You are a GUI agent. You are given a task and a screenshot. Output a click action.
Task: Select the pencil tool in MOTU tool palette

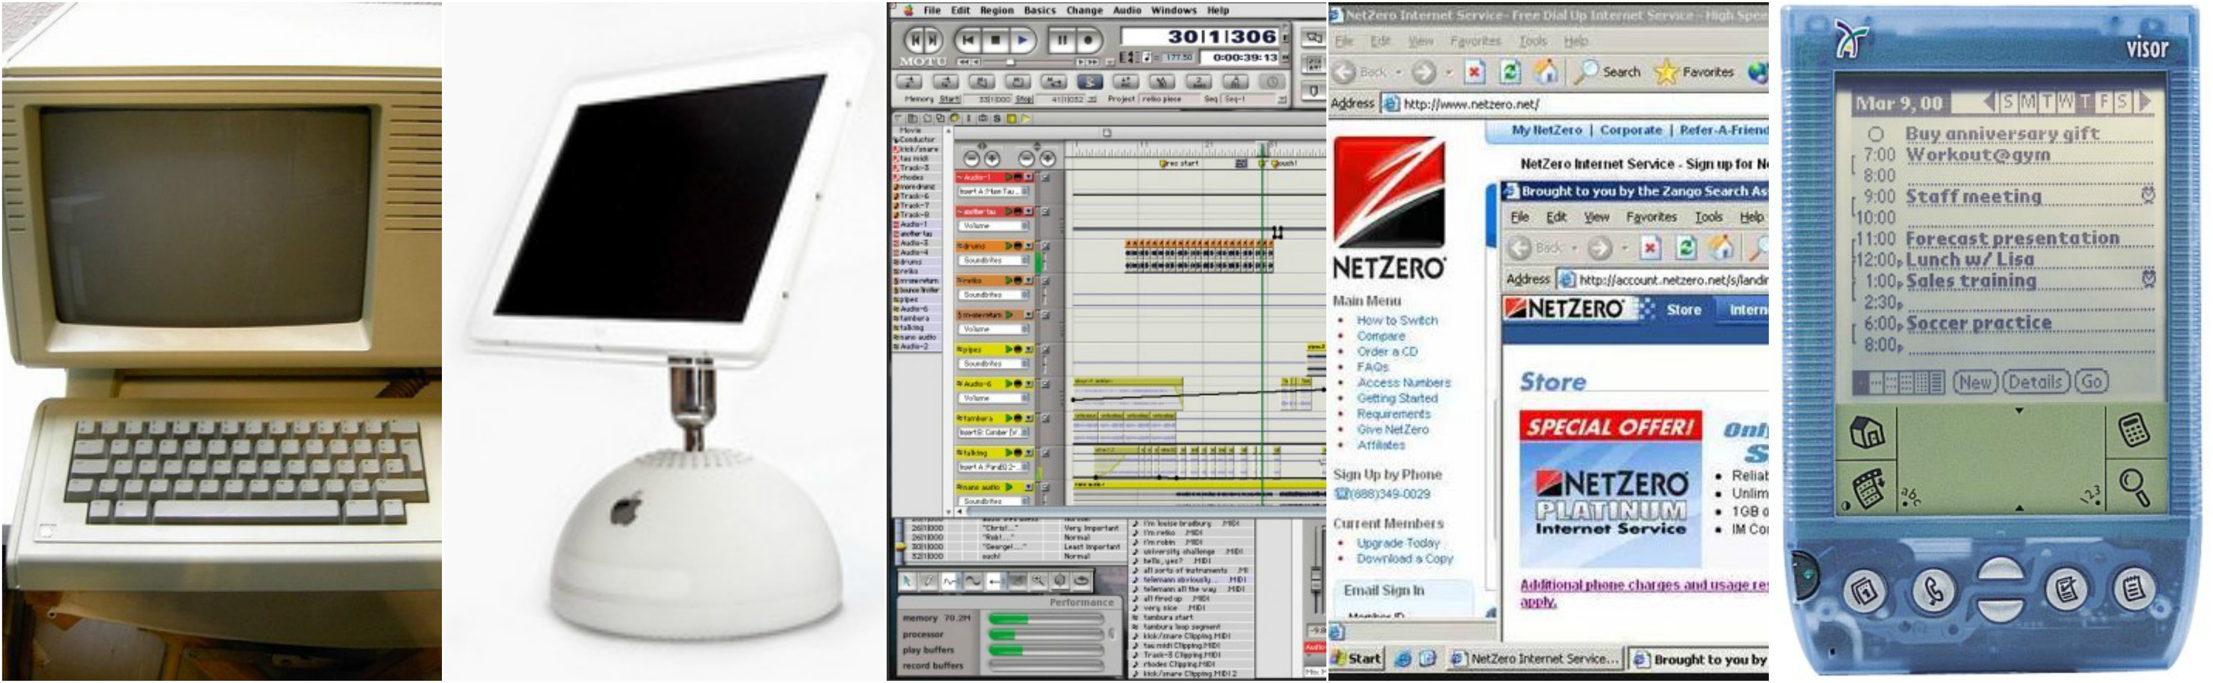click(x=929, y=582)
